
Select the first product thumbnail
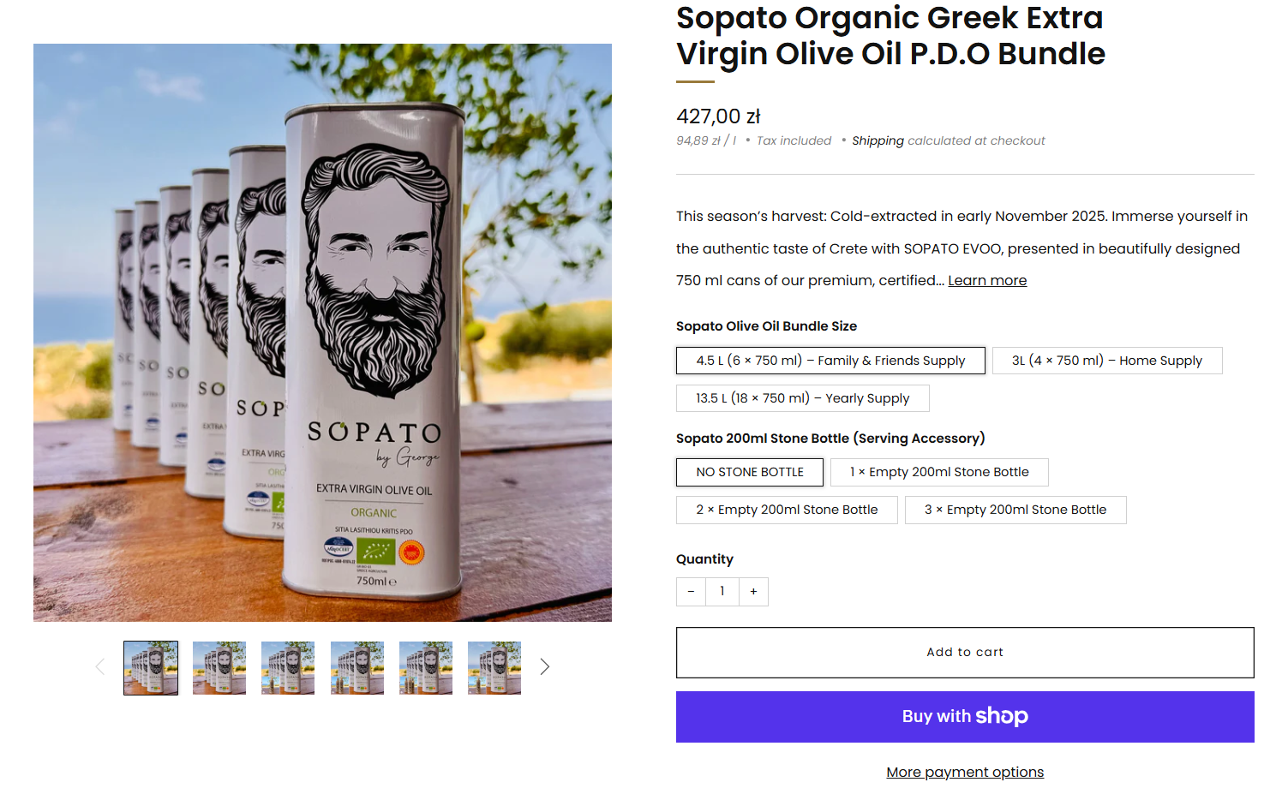pyautogui.click(x=151, y=668)
